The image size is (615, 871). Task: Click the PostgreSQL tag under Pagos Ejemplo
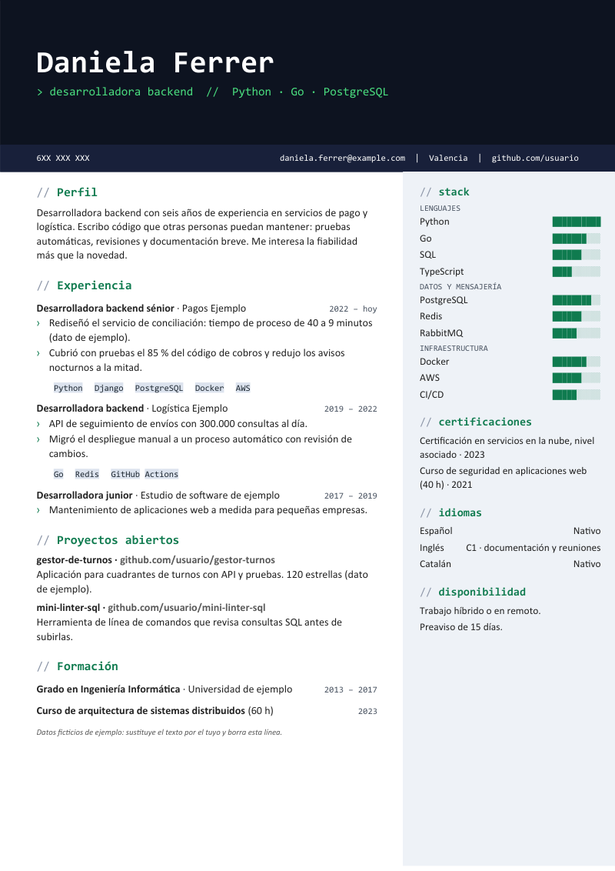coord(158,389)
